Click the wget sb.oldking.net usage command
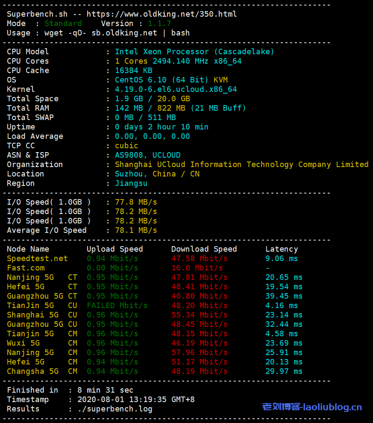 [x=117, y=33]
